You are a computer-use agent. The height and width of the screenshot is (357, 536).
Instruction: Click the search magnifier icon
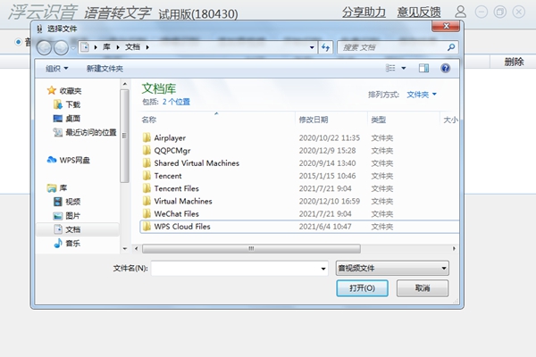[451, 47]
